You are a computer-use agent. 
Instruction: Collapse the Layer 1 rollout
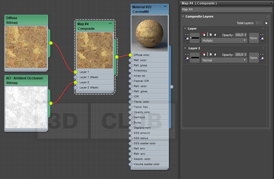[185, 48]
